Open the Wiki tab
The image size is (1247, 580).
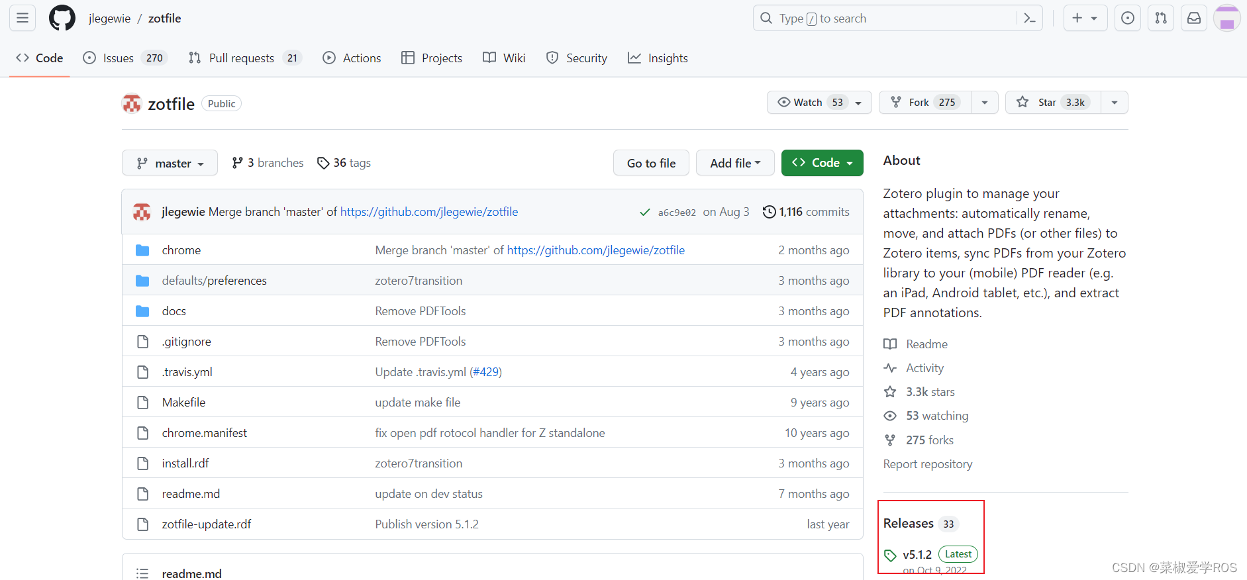tap(504, 58)
